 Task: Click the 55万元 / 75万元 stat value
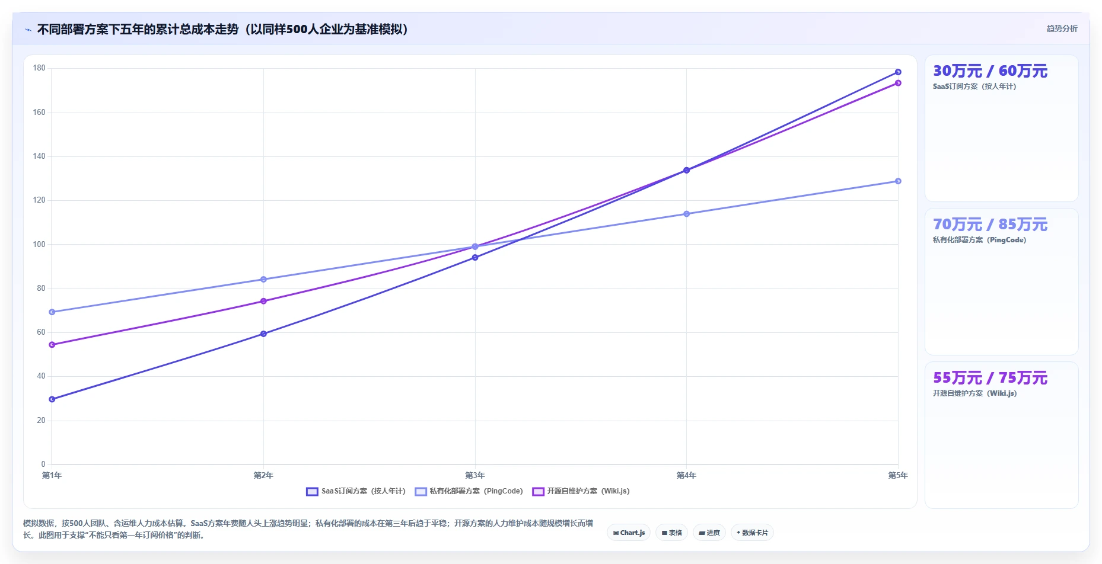point(990,378)
